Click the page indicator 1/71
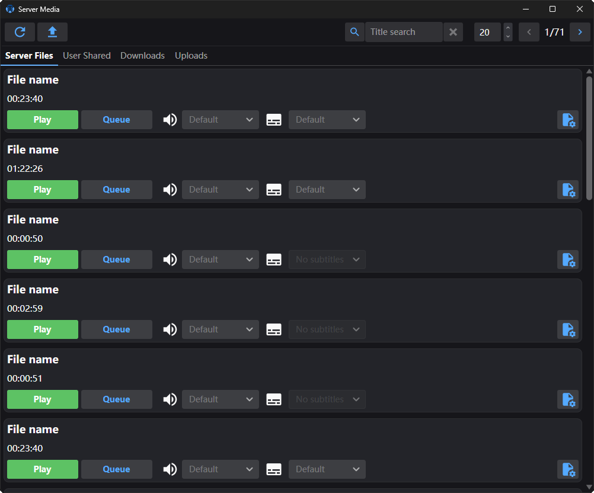Viewport: 594px width, 493px height. point(554,32)
